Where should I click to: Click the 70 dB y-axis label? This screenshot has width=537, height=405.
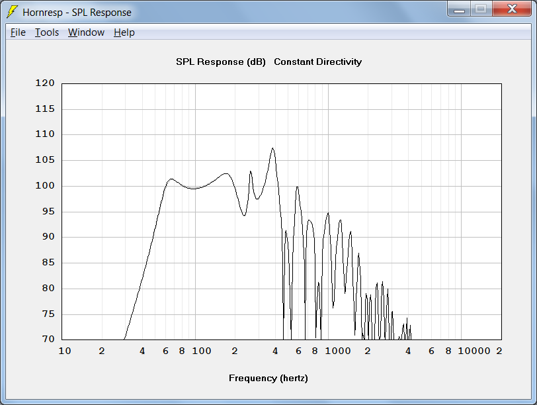pos(48,339)
